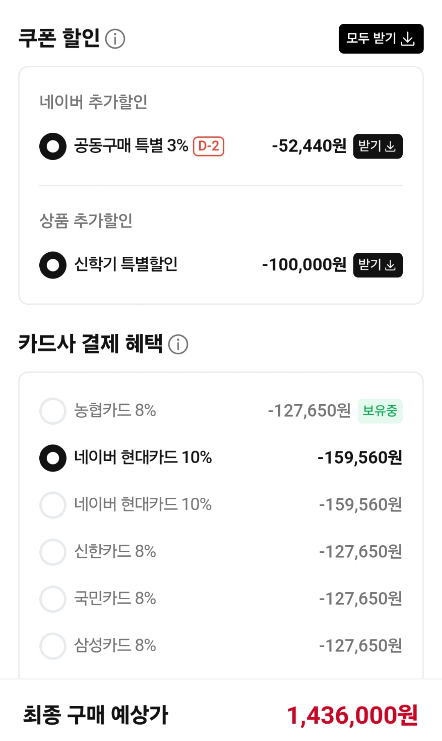Viewport: 442px width, 741px height.
Task: Select the 공동구매 특별 3% radio button
Action: coord(53,146)
